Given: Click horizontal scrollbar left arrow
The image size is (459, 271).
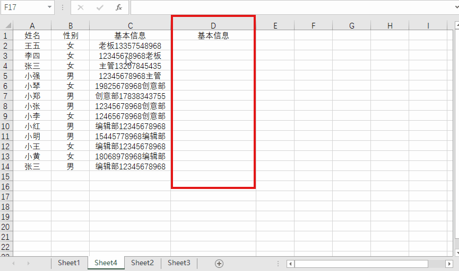Looking at the screenshot, I should click(290, 264).
